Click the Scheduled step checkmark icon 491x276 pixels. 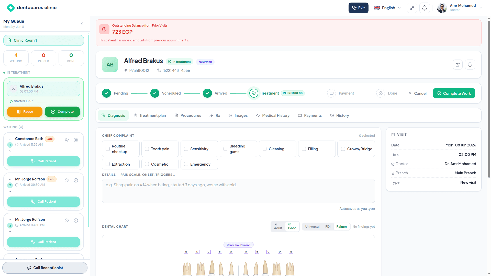point(155,93)
